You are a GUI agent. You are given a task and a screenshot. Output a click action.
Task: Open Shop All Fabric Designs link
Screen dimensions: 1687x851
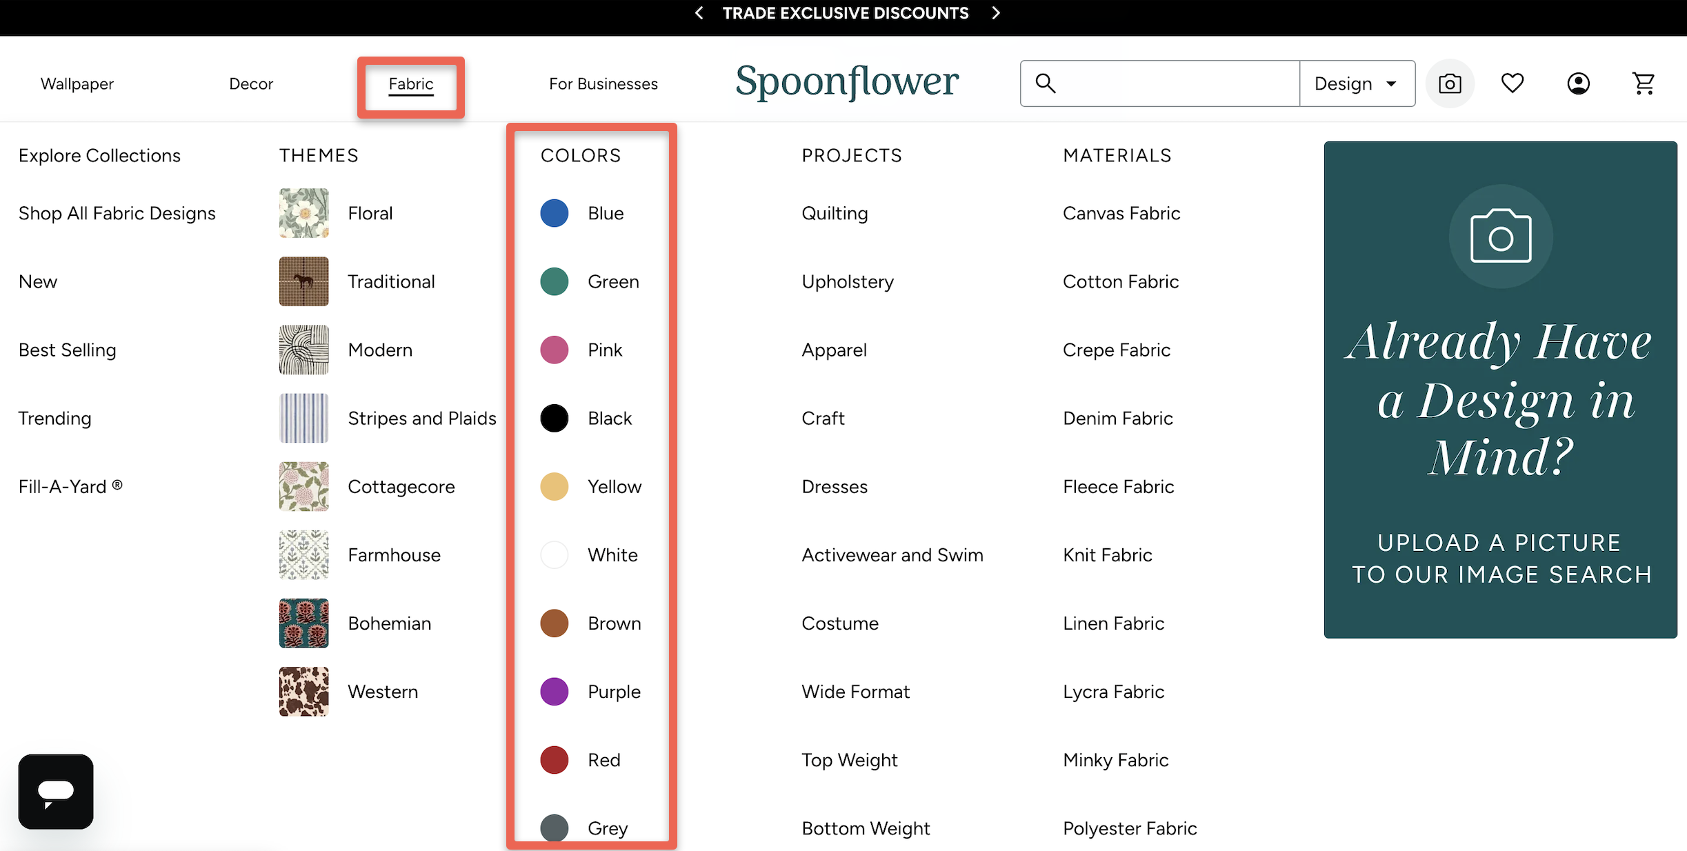click(117, 213)
